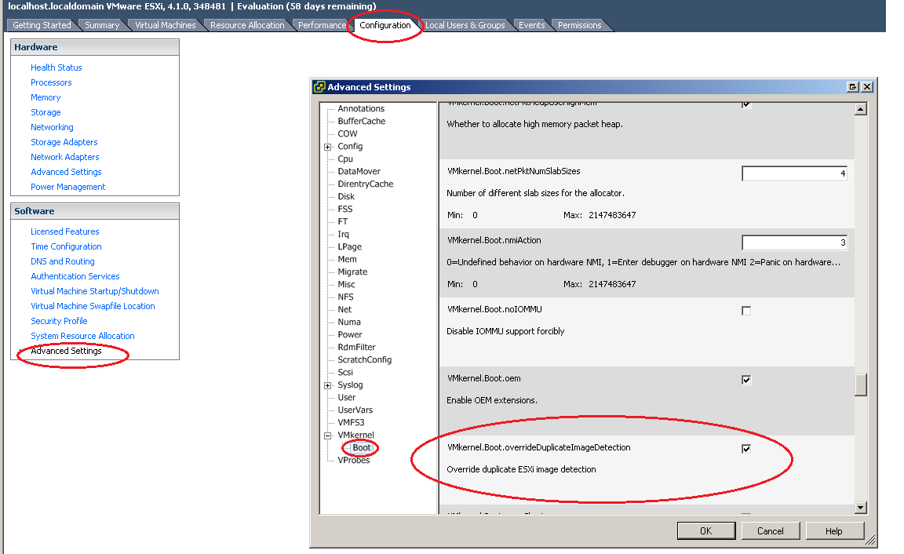Click the netPktNumSlabSizes value field

click(x=794, y=173)
